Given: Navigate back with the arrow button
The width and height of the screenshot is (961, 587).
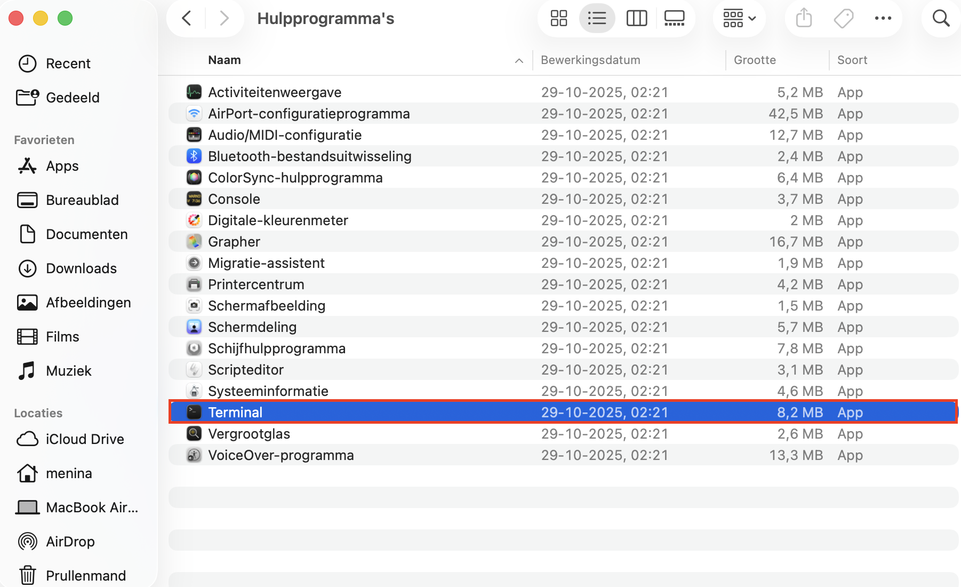Looking at the screenshot, I should 186,18.
